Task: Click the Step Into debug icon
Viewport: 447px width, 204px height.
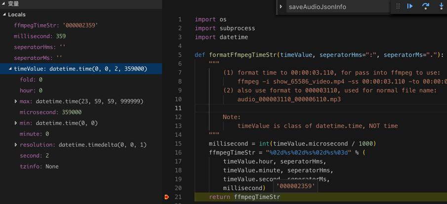Action: (x=441, y=6)
